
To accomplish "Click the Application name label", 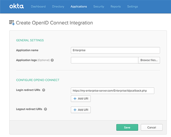I will (x=27, y=50).
